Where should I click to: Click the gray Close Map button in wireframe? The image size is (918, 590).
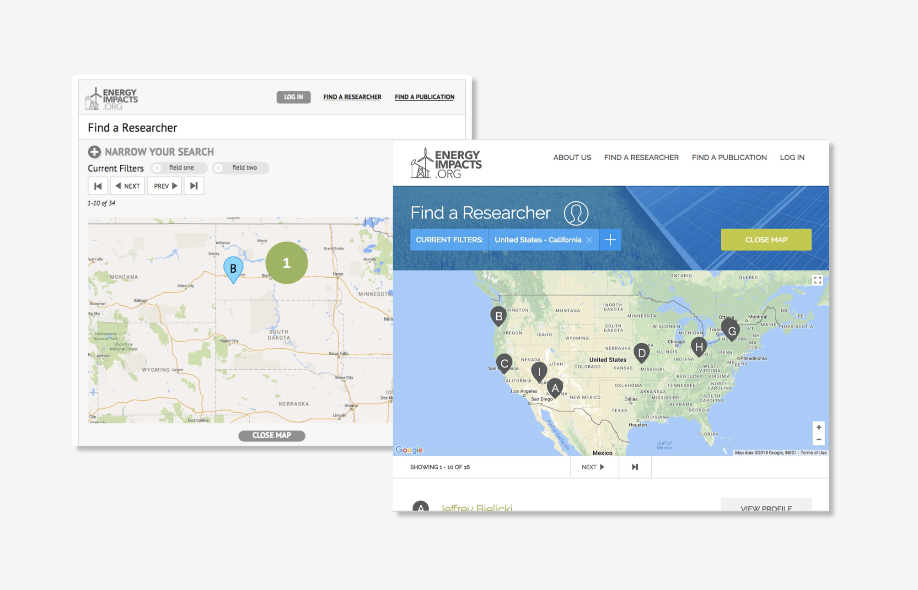coord(272,435)
